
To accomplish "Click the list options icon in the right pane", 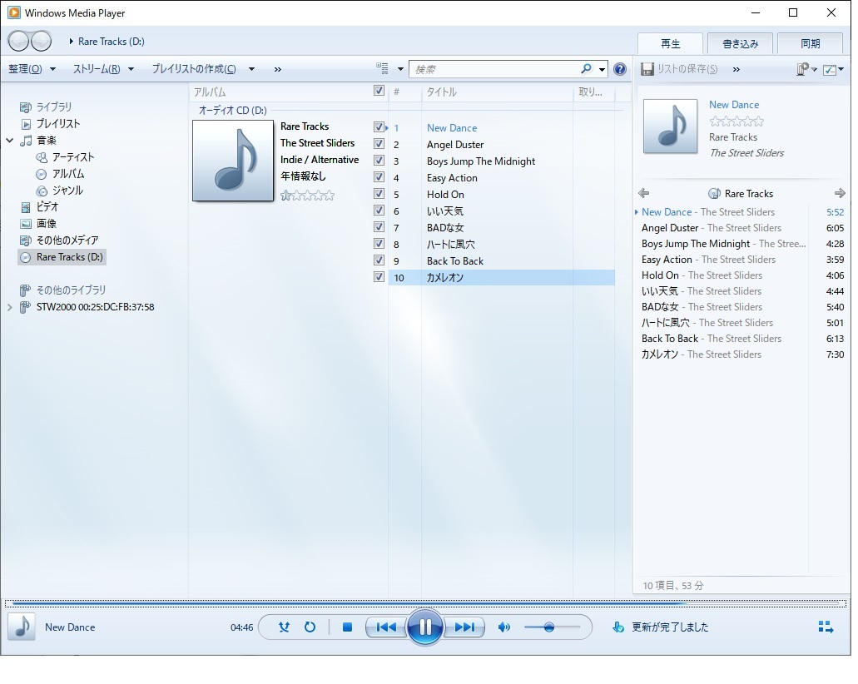I will (x=833, y=70).
